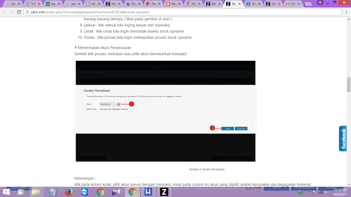The width and height of the screenshot is (351, 197).
Task: Open Visual Studio from the taskbar
Action: [116, 192]
